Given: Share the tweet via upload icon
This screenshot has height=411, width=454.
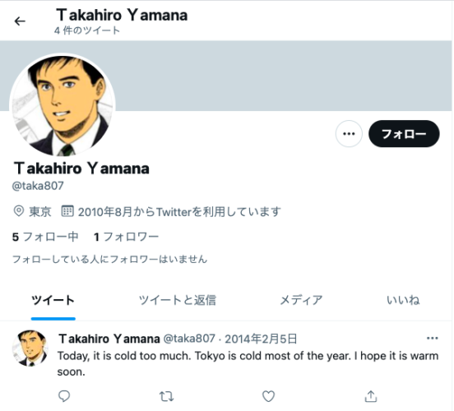Looking at the screenshot, I should (x=371, y=396).
